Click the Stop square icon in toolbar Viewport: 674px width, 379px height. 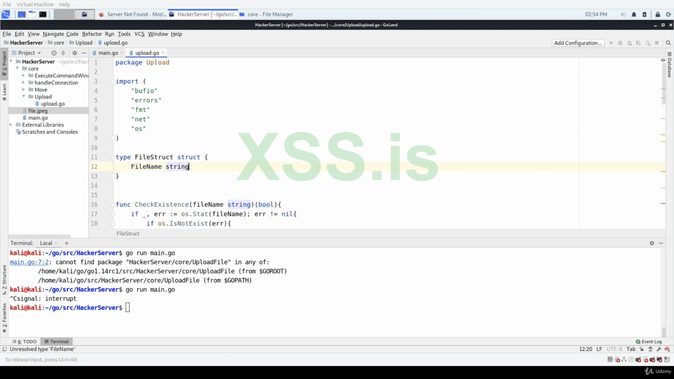(657, 43)
